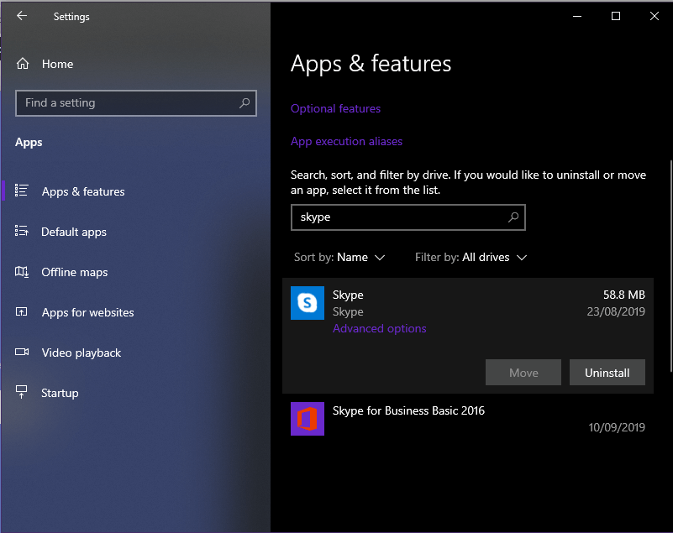
Task: Select the Apps for websites icon
Action: (x=22, y=311)
